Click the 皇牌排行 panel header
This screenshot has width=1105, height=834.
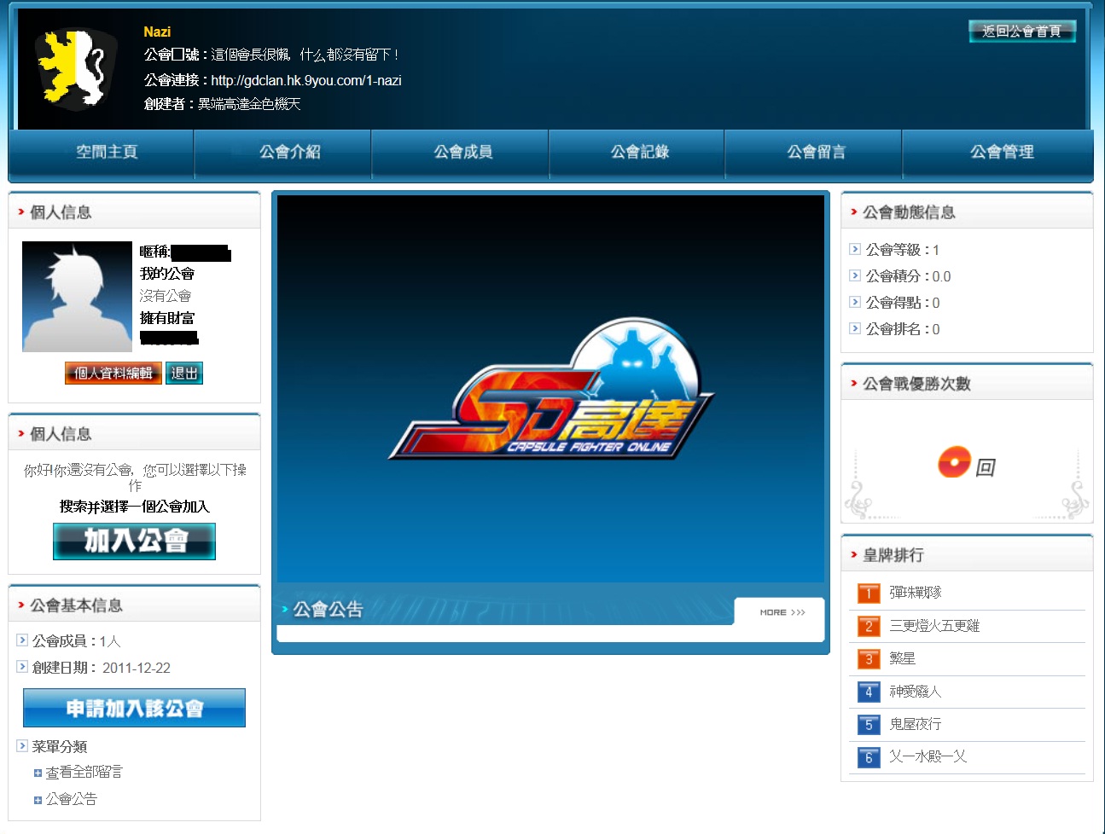pos(967,554)
